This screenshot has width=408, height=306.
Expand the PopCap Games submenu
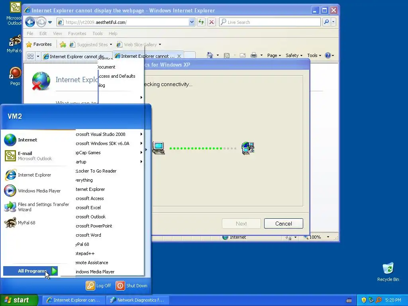[109, 153]
